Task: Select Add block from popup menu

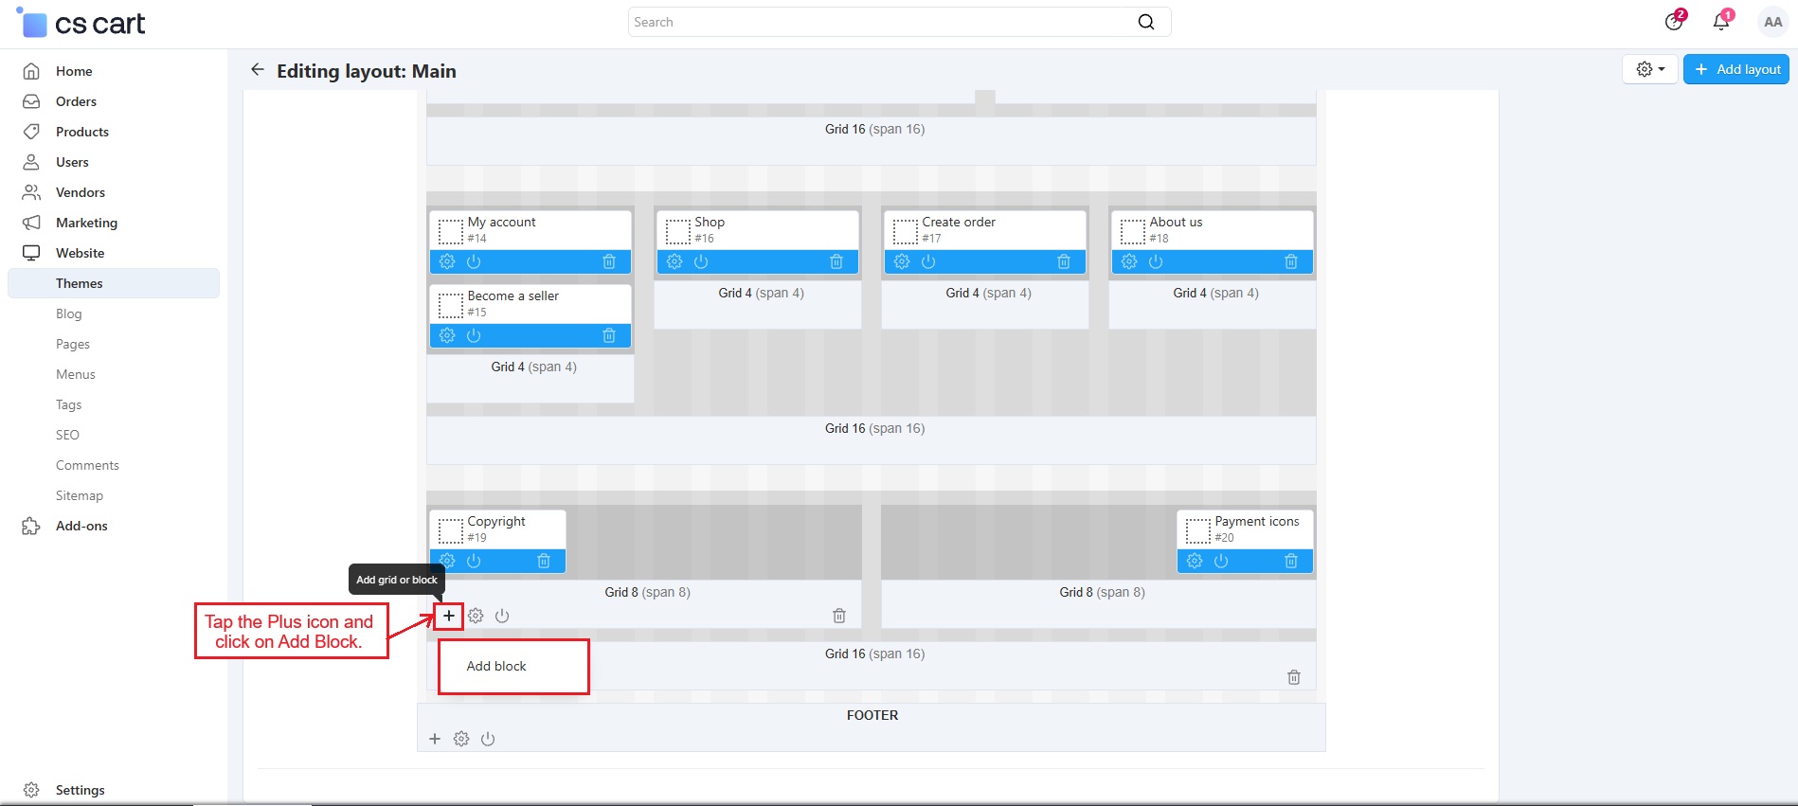Action: (496, 666)
